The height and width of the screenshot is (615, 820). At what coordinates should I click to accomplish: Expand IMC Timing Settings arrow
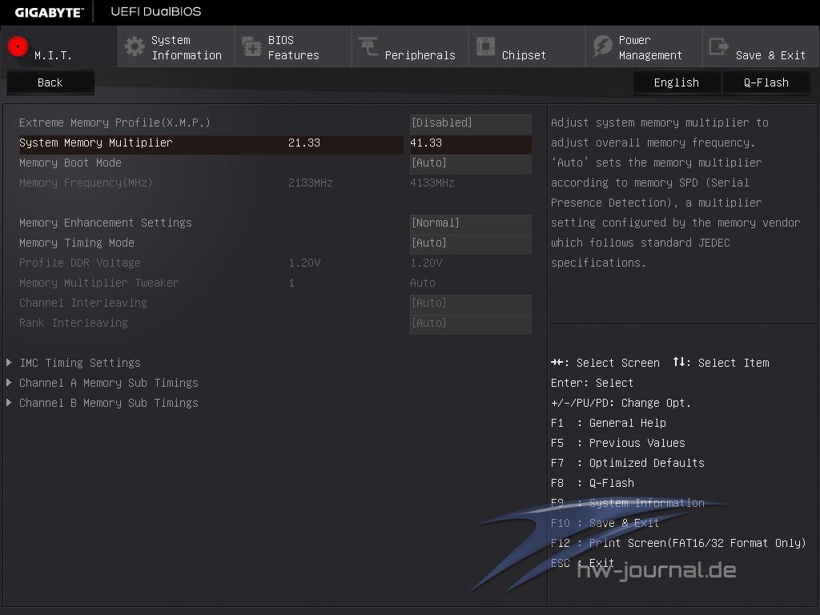click(9, 363)
